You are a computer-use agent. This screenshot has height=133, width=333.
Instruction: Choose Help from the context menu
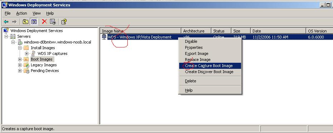[210, 90]
